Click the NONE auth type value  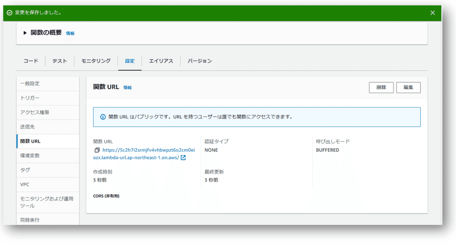[211, 150]
